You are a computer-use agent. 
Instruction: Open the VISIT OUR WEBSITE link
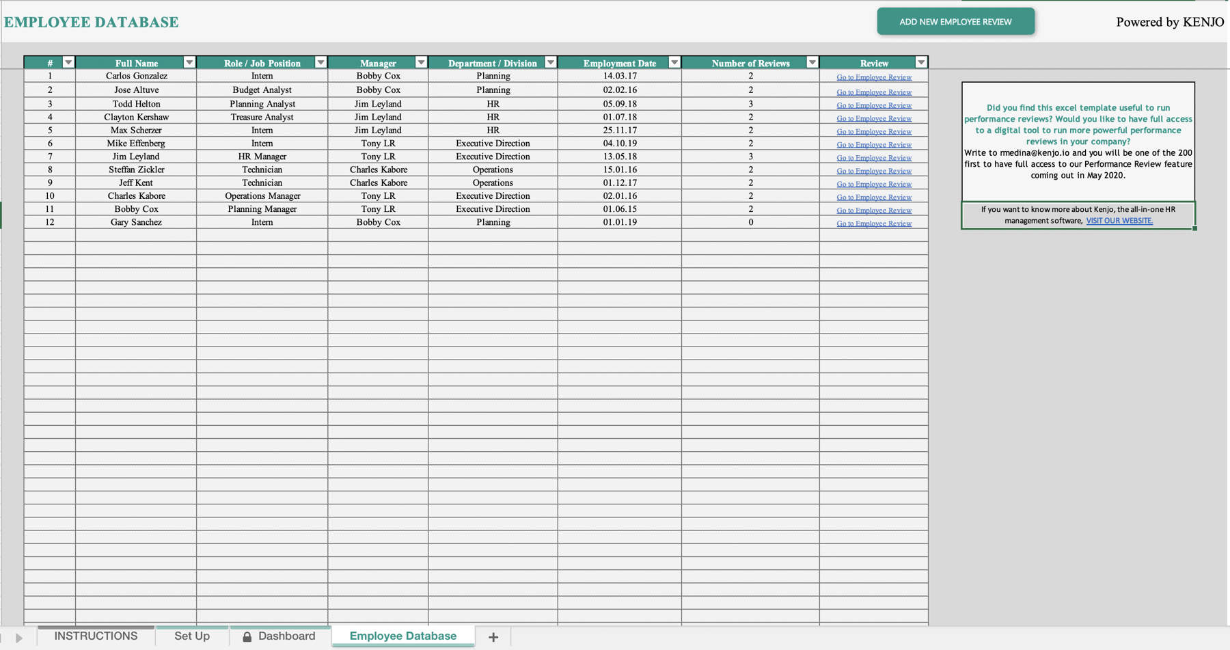coord(1119,221)
